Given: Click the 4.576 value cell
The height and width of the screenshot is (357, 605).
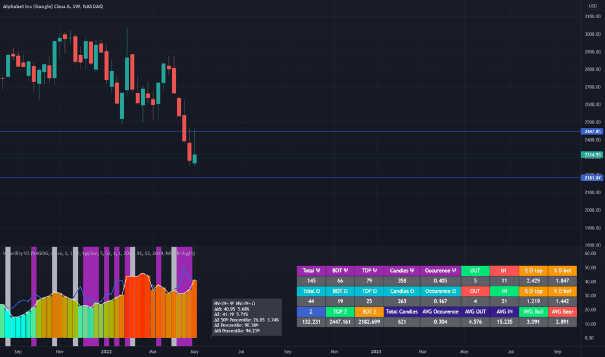Looking at the screenshot, I should click(x=475, y=322).
